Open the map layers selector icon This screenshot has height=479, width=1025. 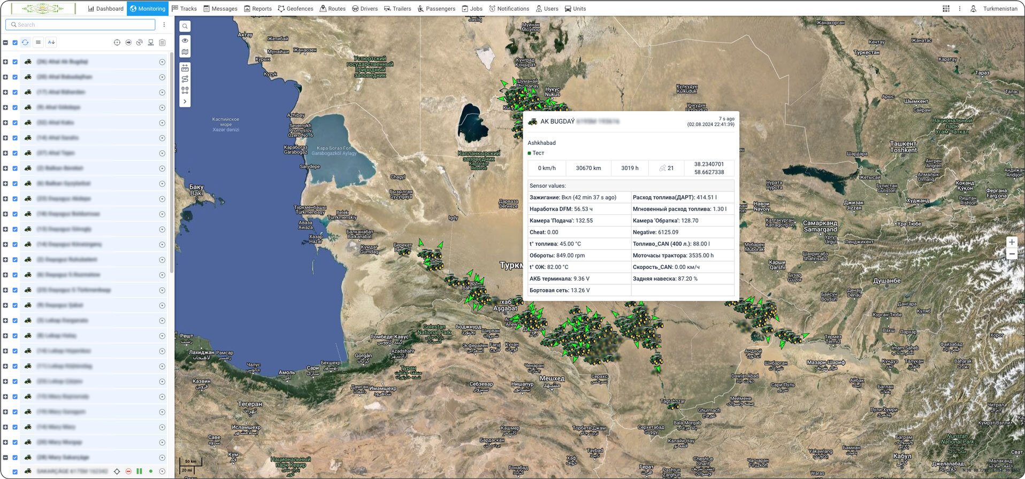pyautogui.click(x=185, y=52)
